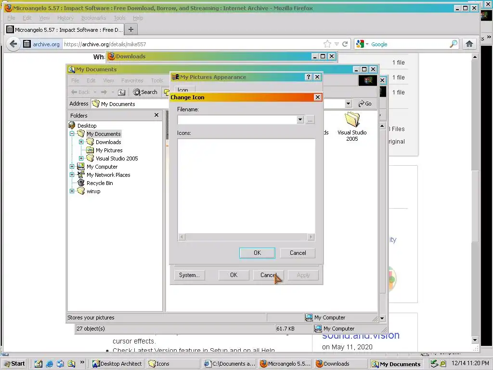Viewport: 493px width, 370px height.
Task: Click the archive.org site identity icon
Action: (27, 44)
